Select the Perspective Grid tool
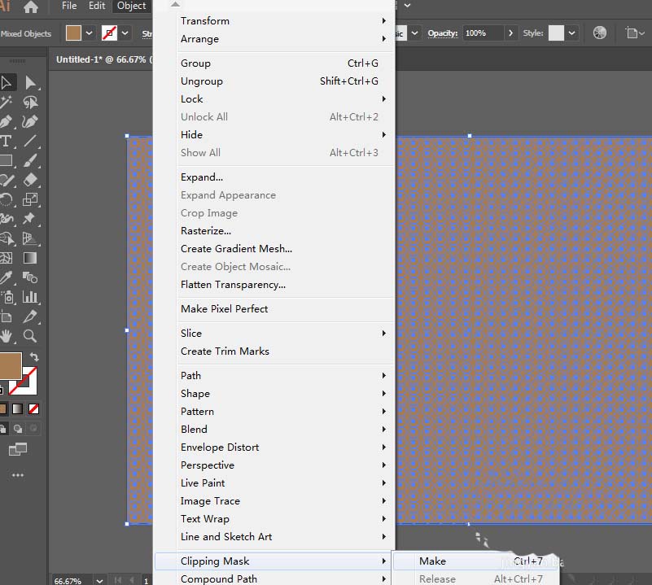The height and width of the screenshot is (585, 652). [30, 238]
